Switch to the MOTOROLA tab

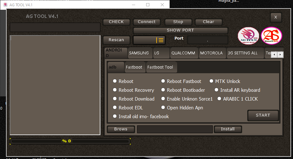[x=212, y=53]
